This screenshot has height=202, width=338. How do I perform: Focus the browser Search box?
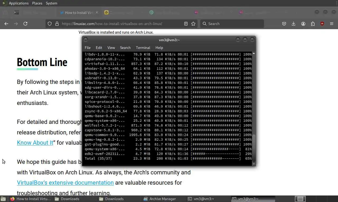pyautogui.click(x=232, y=24)
